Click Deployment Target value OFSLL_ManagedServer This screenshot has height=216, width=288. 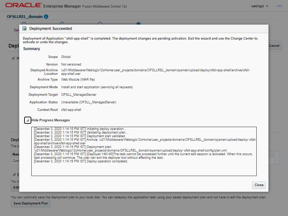pos(79,95)
